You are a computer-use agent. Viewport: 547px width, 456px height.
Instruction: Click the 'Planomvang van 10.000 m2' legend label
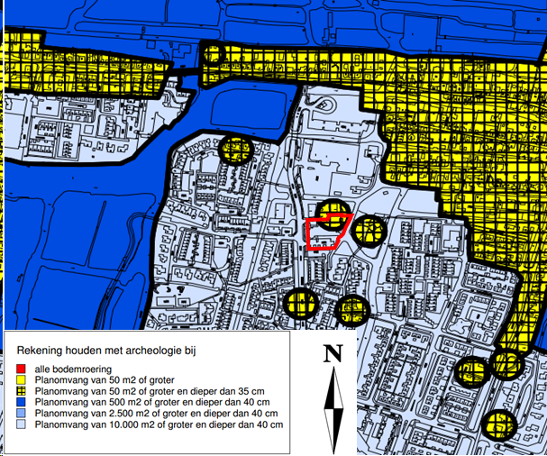coord(95,425)
